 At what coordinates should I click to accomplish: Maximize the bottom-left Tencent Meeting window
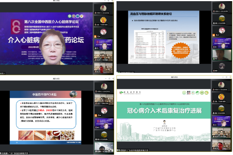point(109,79)
